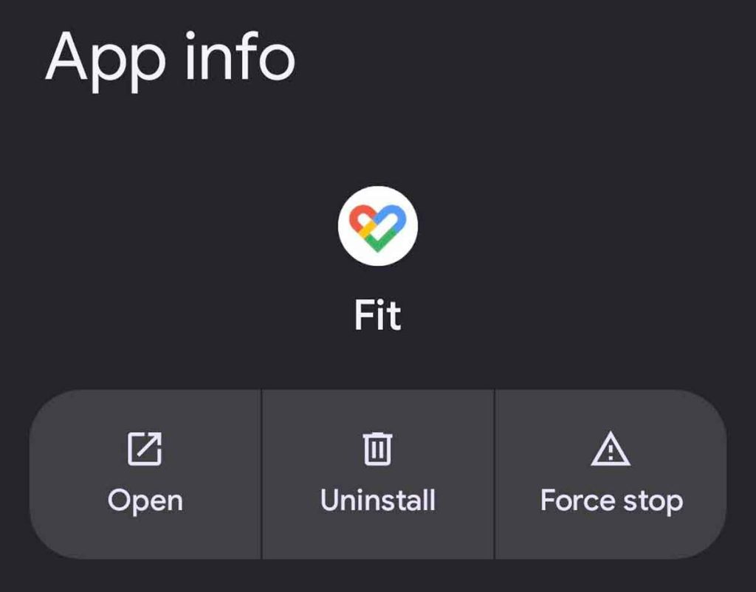The height and width of the screenshot is (592, 756).
Task: Hit the square-with-arrow icon above Open
Action: [145, 449]
